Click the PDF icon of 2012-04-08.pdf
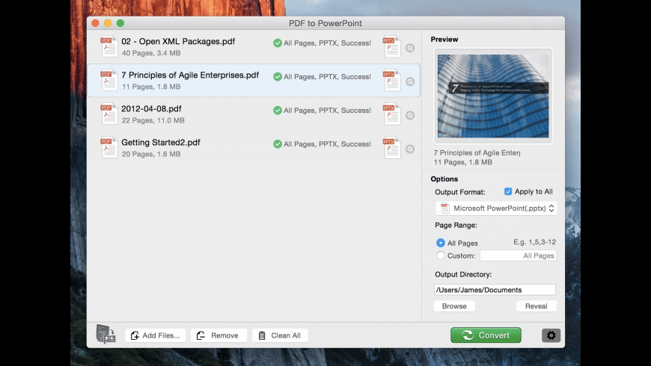Viewport: 651px width, 366px height. click(109, 114)
